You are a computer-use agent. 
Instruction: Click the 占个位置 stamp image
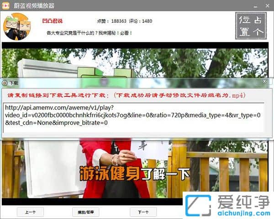click(251, 26)
